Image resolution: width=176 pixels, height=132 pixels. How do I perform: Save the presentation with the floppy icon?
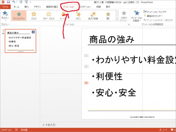[8, 2]
